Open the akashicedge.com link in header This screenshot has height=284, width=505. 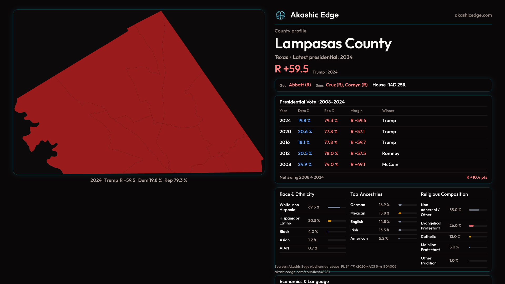point(473,15)
